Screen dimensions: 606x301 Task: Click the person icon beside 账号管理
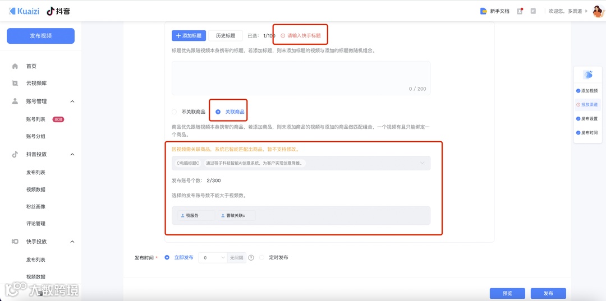pos(15,101)
